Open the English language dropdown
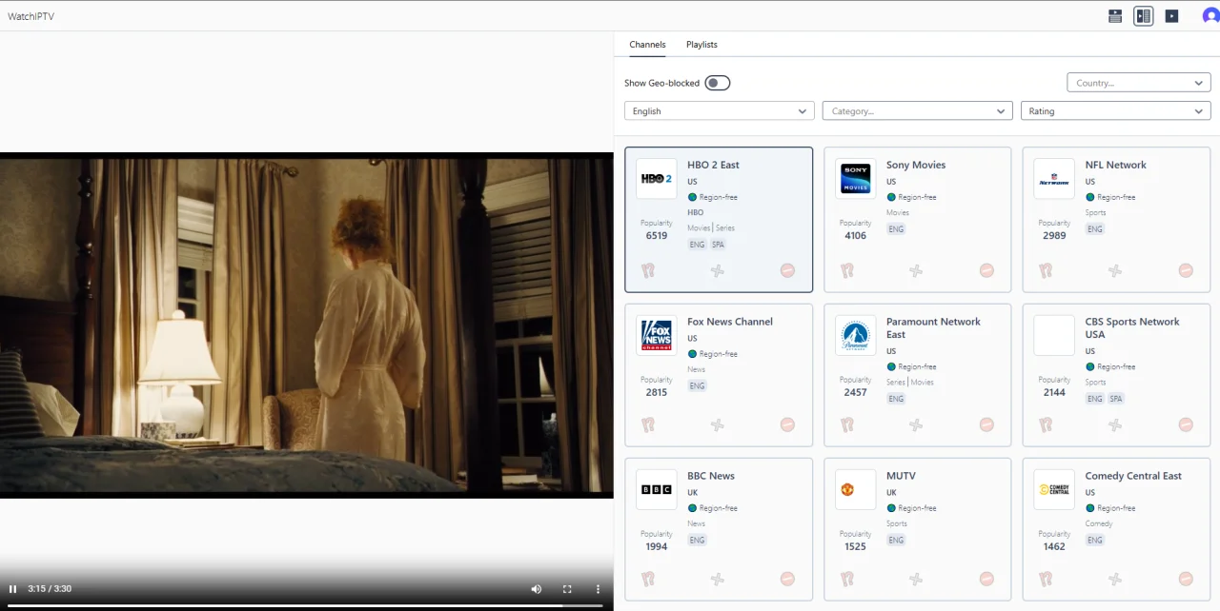The image size is (1220, 611). [x=720, y=111]
